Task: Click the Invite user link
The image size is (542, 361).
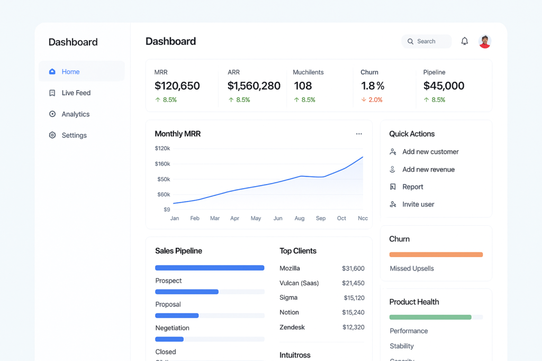Action: pyautogui.click(x=418, y=205)
